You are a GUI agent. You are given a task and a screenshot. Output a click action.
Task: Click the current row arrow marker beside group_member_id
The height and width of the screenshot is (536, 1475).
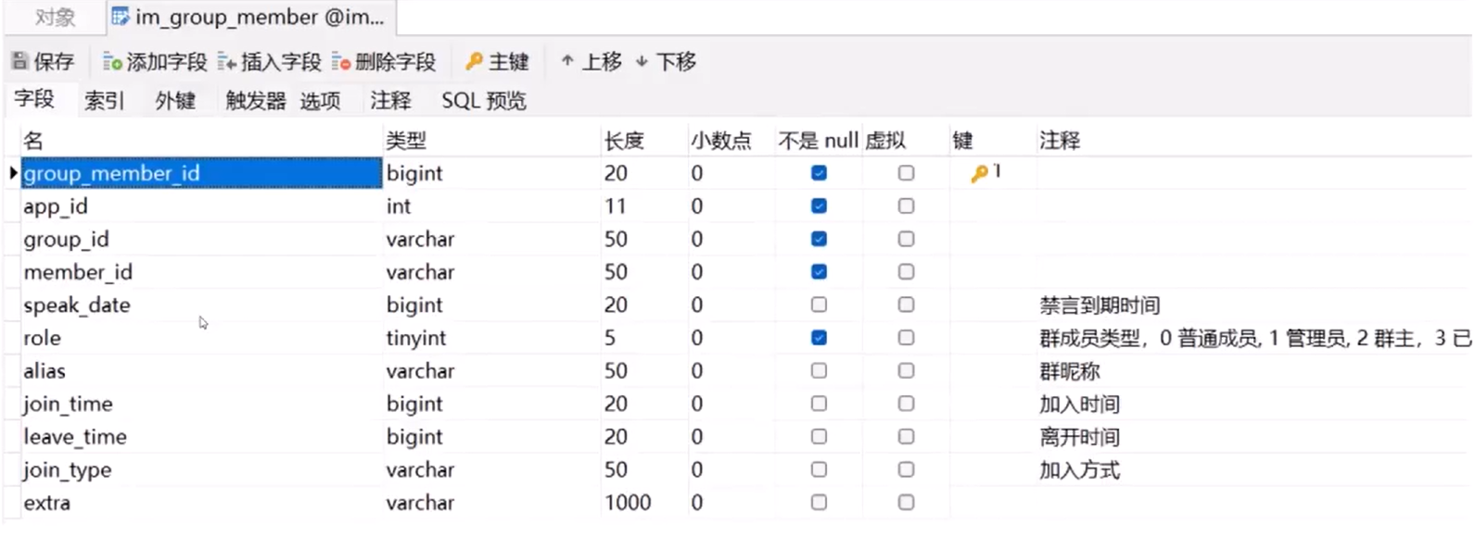pyautogui.click(x=13, y=172)
